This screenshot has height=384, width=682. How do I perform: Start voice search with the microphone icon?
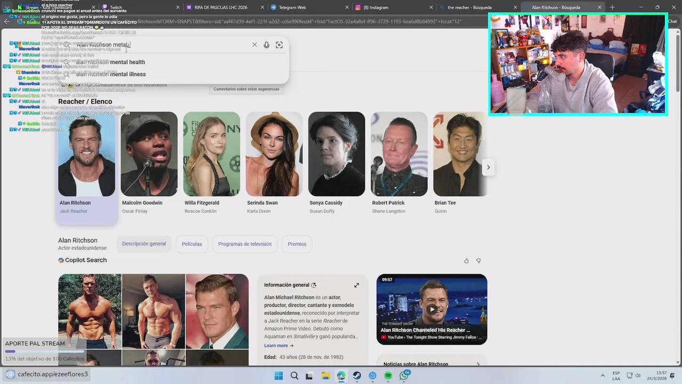click(266, 45)
